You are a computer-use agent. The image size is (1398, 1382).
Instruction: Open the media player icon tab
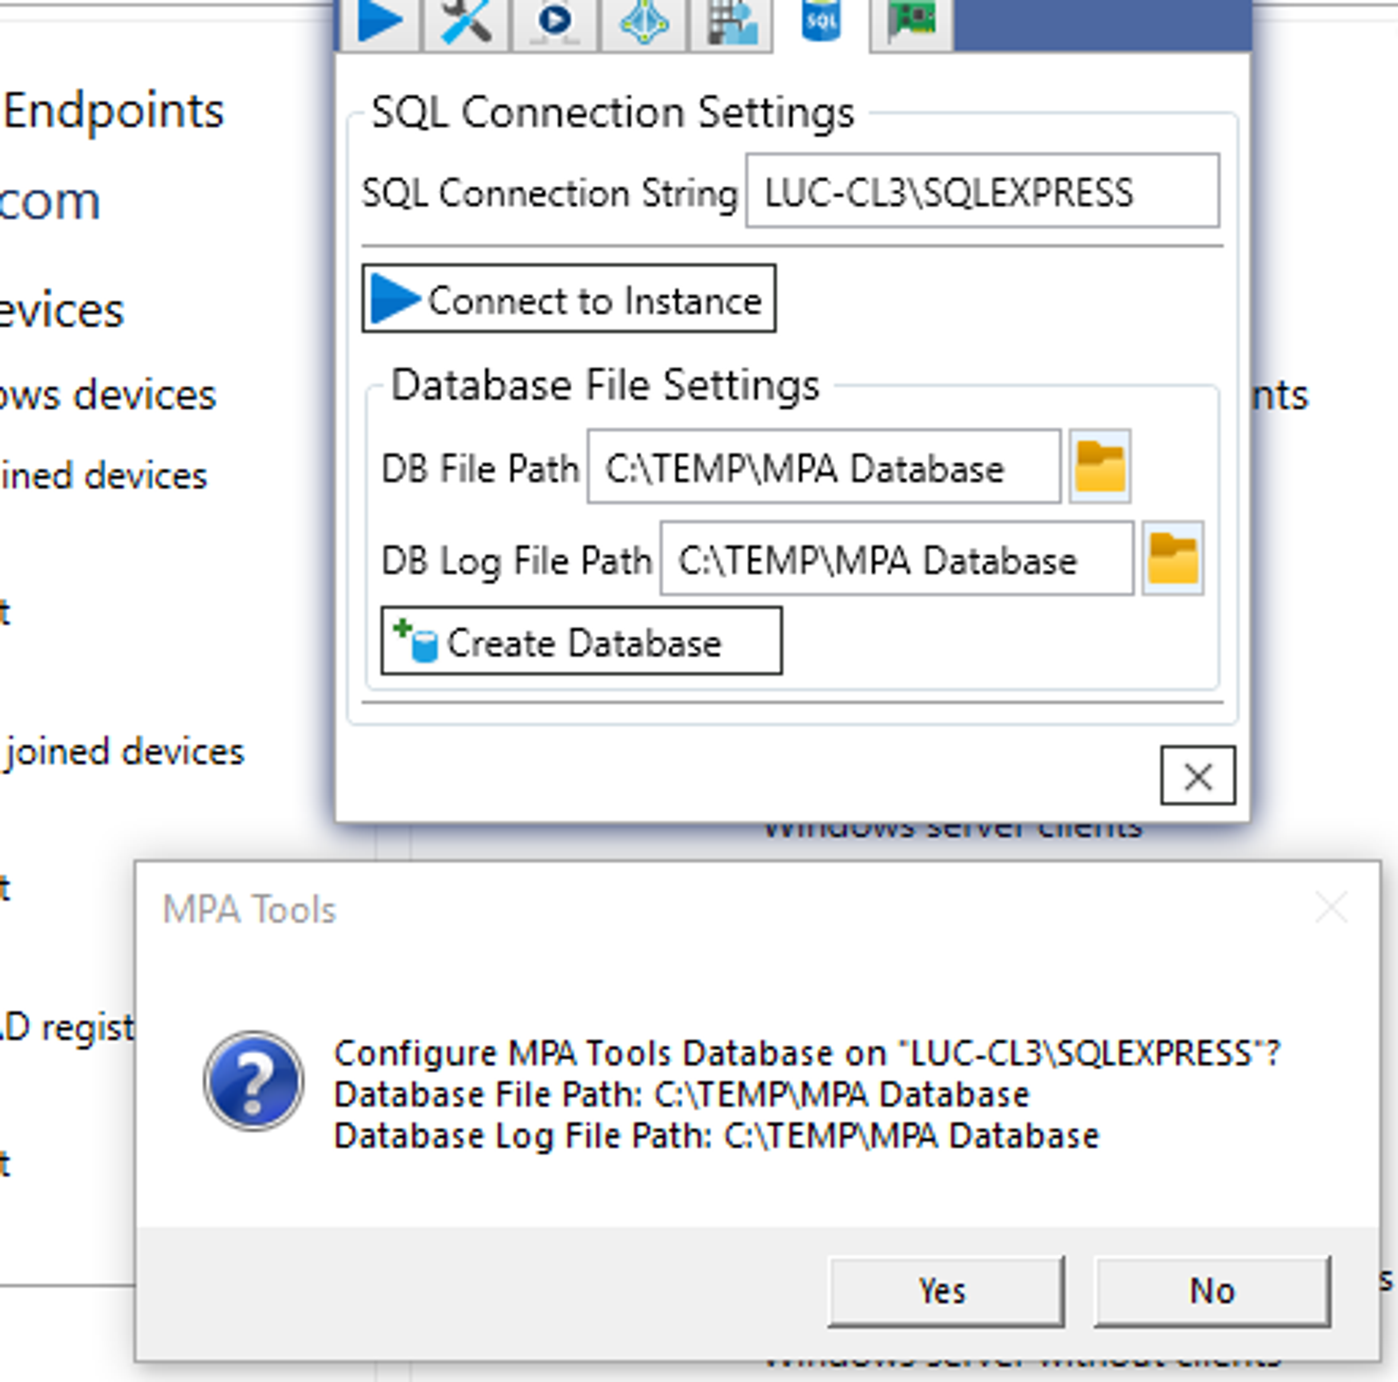coord(555,22)
